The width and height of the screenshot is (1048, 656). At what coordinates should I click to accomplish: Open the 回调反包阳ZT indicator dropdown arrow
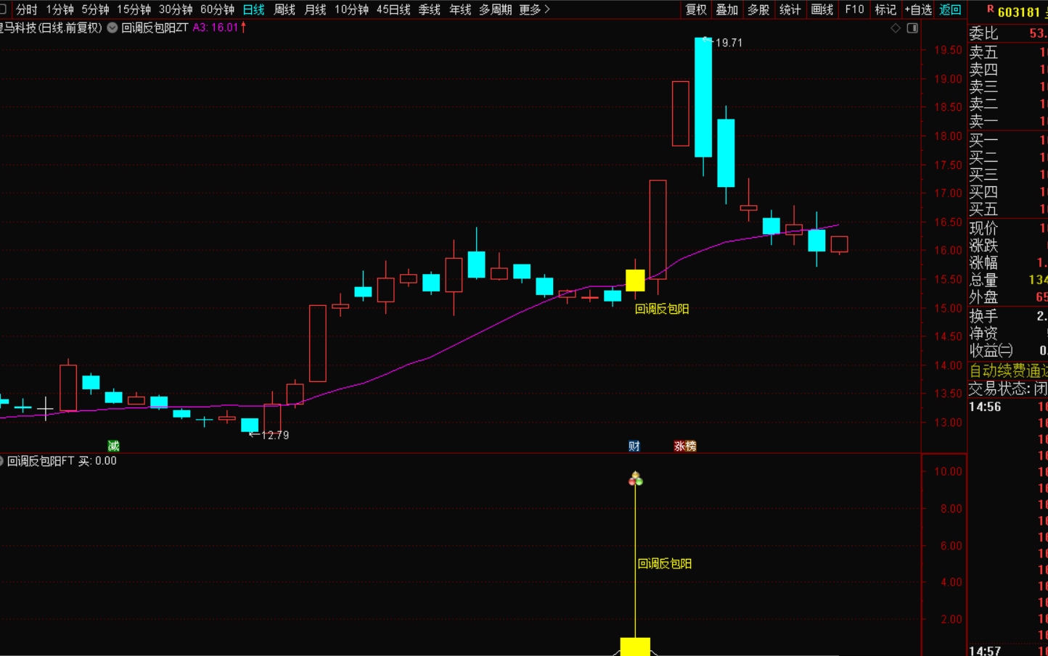[112, 28]
